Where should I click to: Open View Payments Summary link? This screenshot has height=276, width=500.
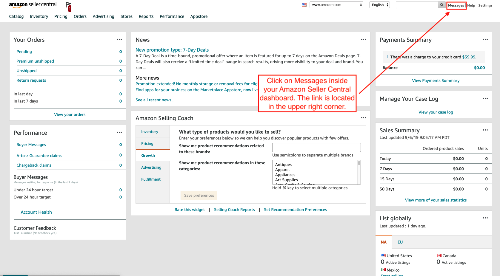click(x=436, y=80)
